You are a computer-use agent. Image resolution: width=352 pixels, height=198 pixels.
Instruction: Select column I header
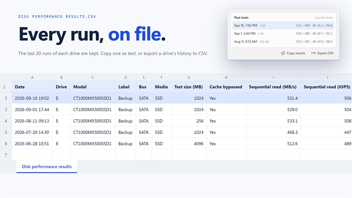(273, 77)
